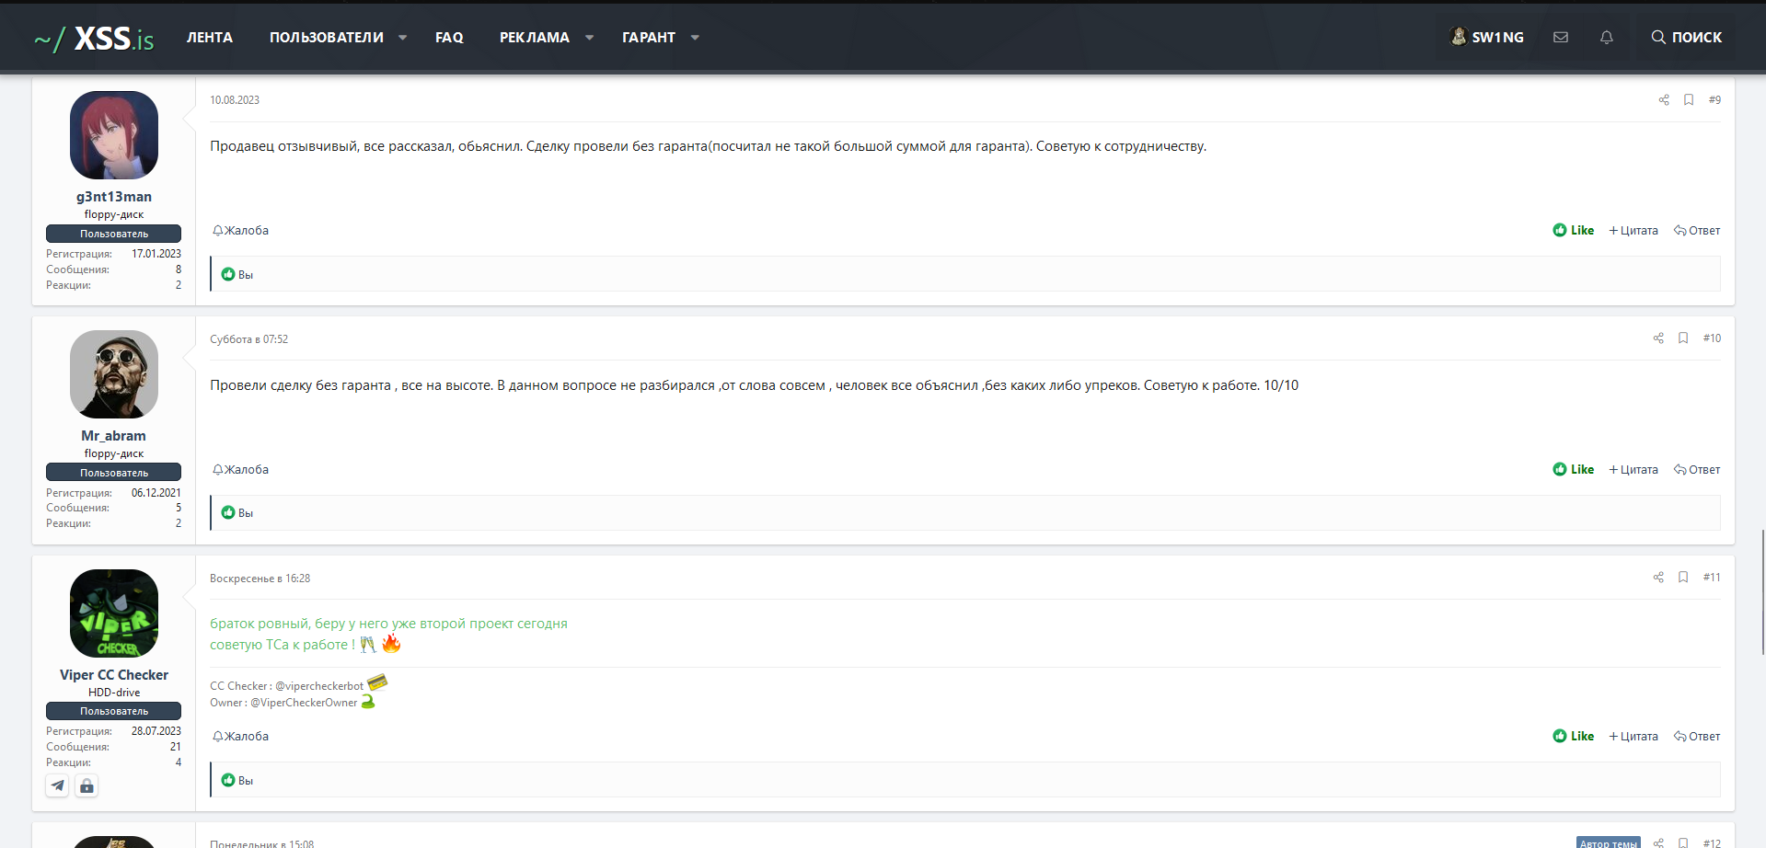Bookmark post #9
The image size is (1766, 848).
pyautogui.click(x=1689, y=99)
